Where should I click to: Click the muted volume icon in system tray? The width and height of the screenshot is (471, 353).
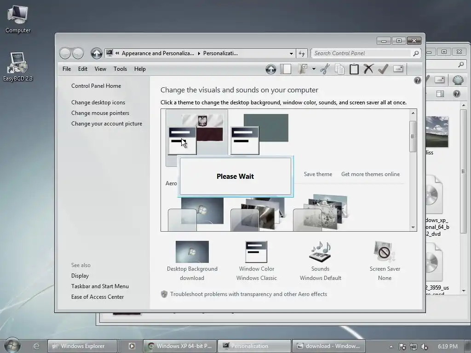click(x=425, y=347)
